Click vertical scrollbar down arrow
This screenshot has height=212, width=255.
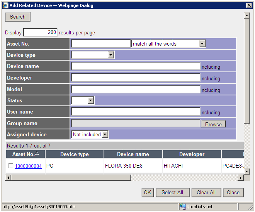click(x=247, y=171)
